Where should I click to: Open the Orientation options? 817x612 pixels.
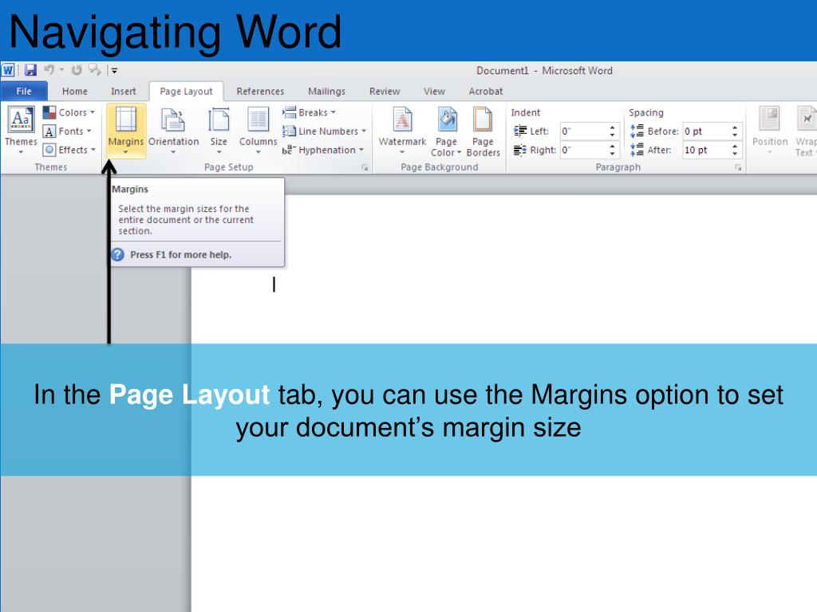[x=173, y=131]
